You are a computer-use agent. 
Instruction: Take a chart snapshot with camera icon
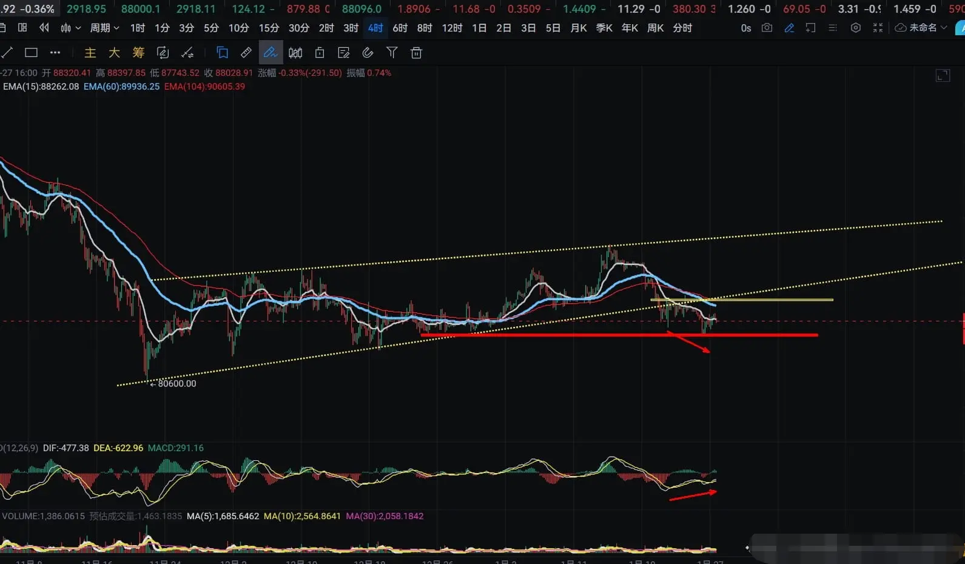pyautogui.click(x=767, y=28)
